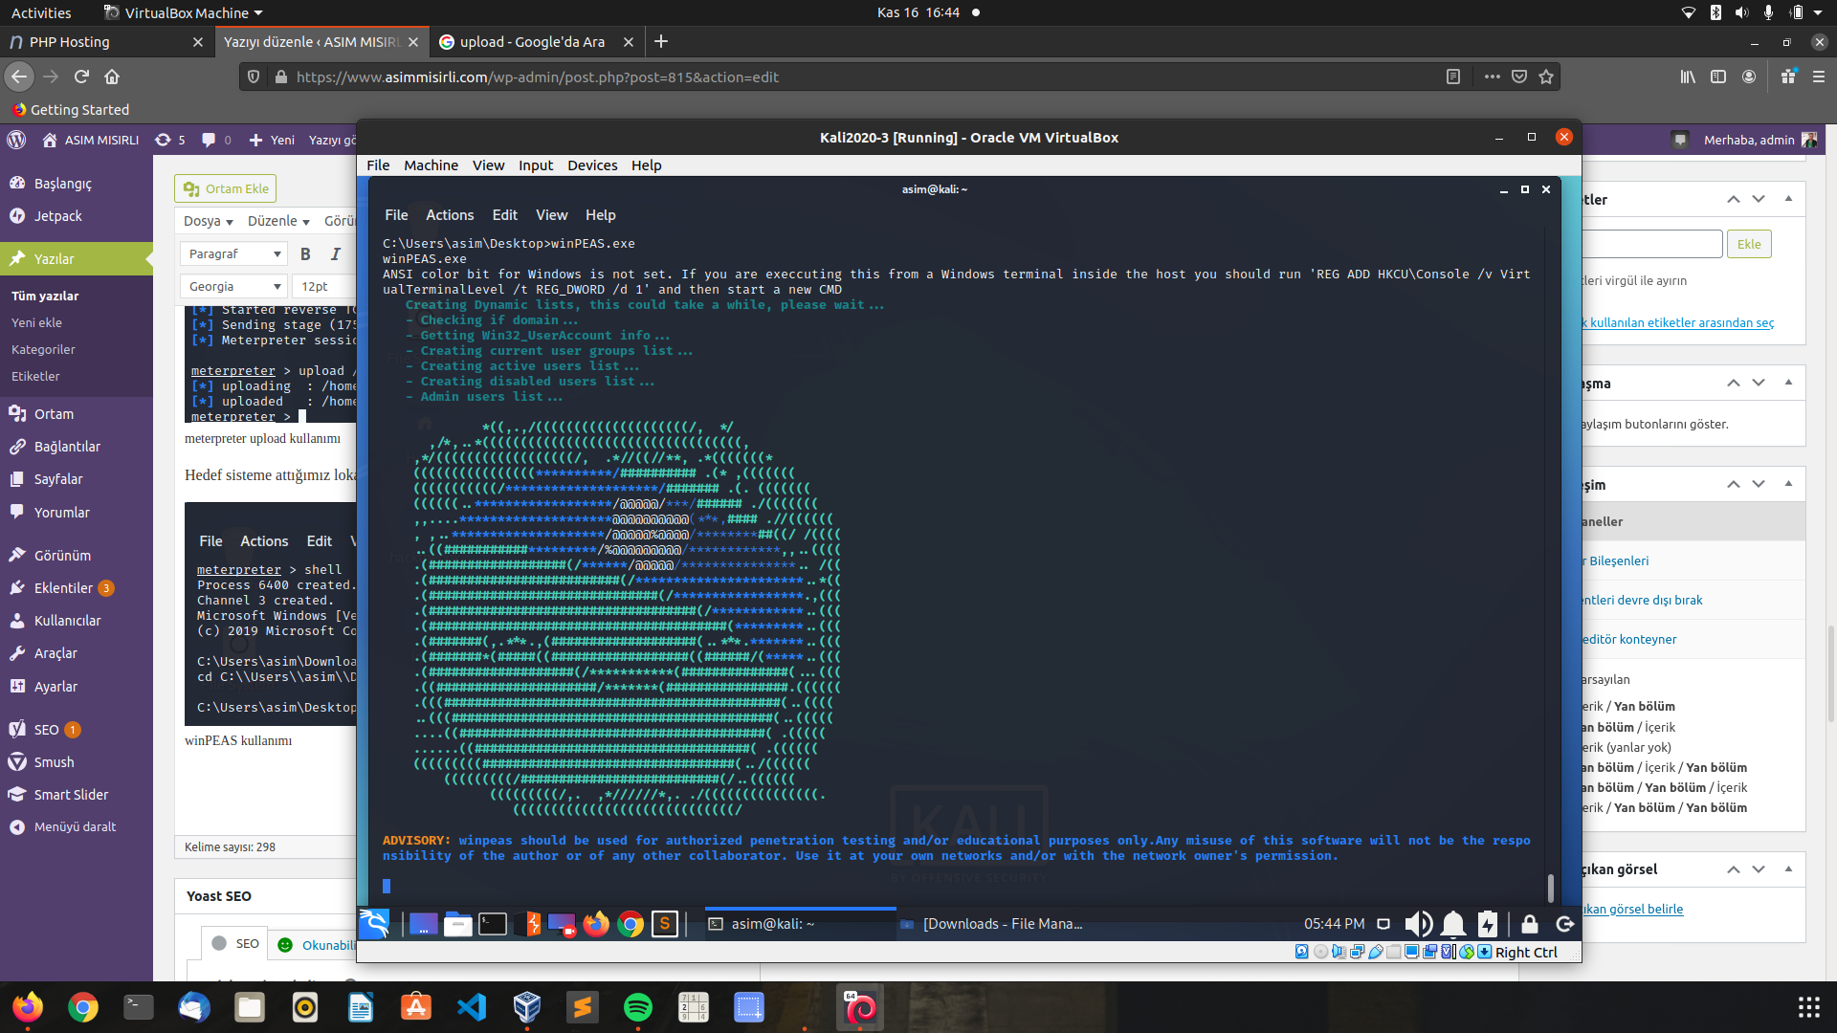Image resolution: width=1837 pixels, height=1033 pixels.
Task: Click Yeni ekle under Yazılar
Action: pos(36,323)
